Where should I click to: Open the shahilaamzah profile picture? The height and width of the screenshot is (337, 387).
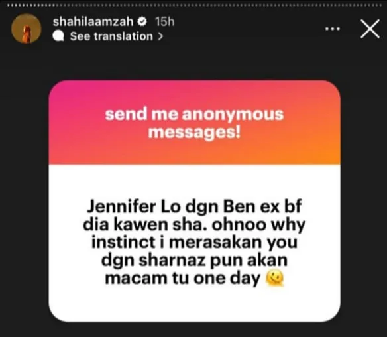[x=27, y=29]
